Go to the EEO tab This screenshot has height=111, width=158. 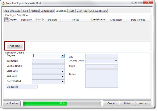coord(71,11)
